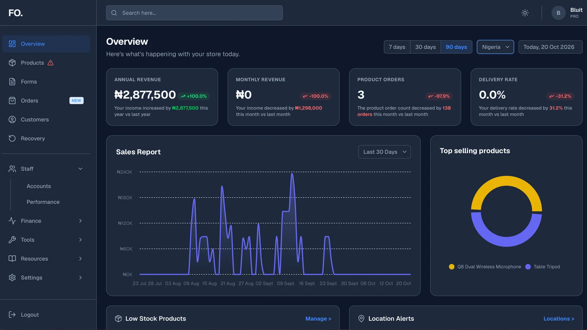Select the 7 days range
The height and width of the screenshot is (330, 587).
tap(397, 47)
